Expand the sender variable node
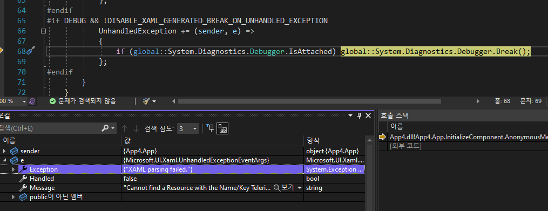 [4, 151]
